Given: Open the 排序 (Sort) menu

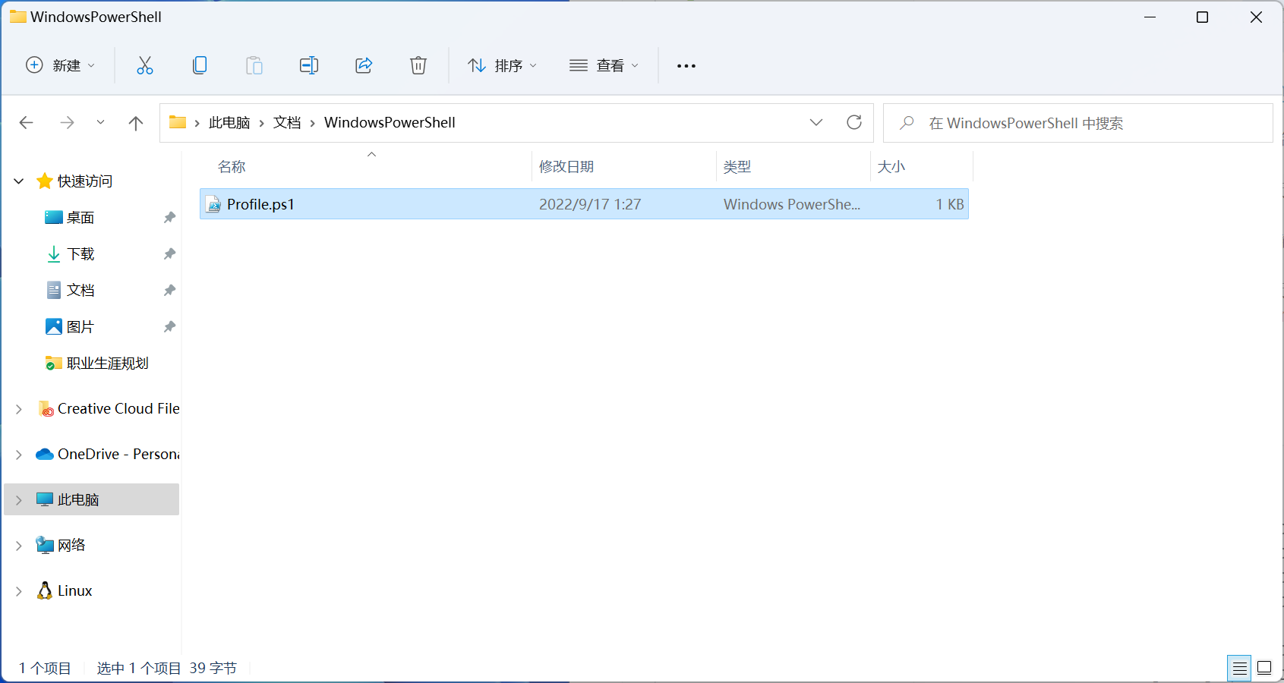Looking at the screenshot, I should 503,65.
